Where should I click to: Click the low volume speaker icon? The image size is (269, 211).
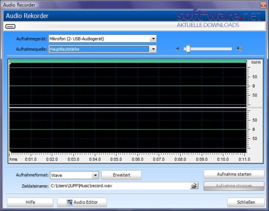point(178,49)
